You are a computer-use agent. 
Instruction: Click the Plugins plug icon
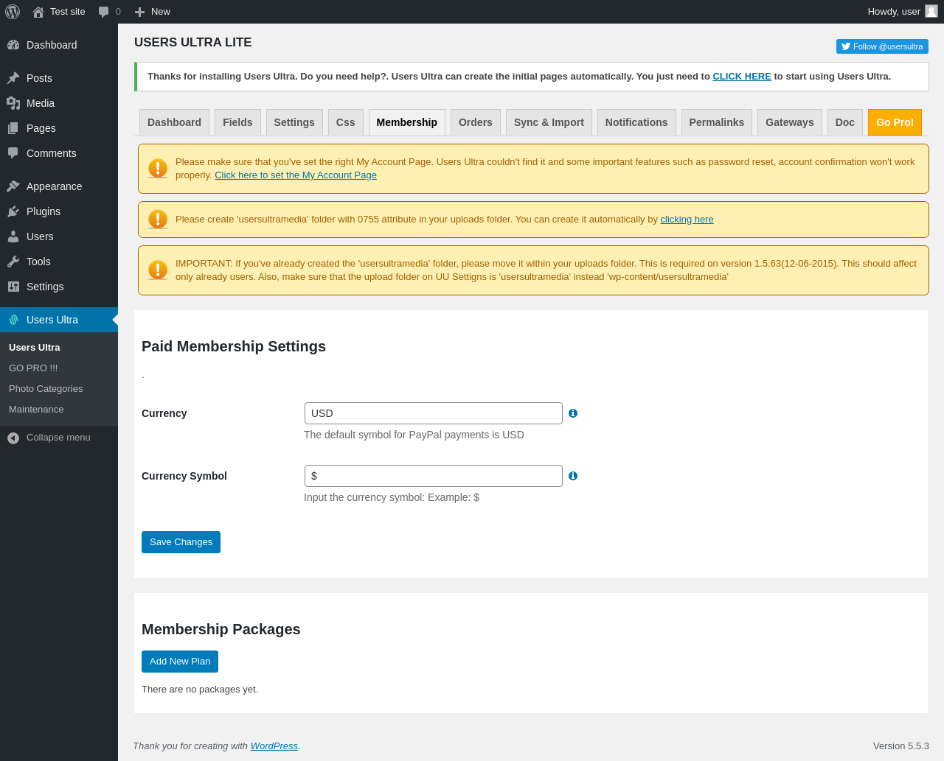click(13, 211)
